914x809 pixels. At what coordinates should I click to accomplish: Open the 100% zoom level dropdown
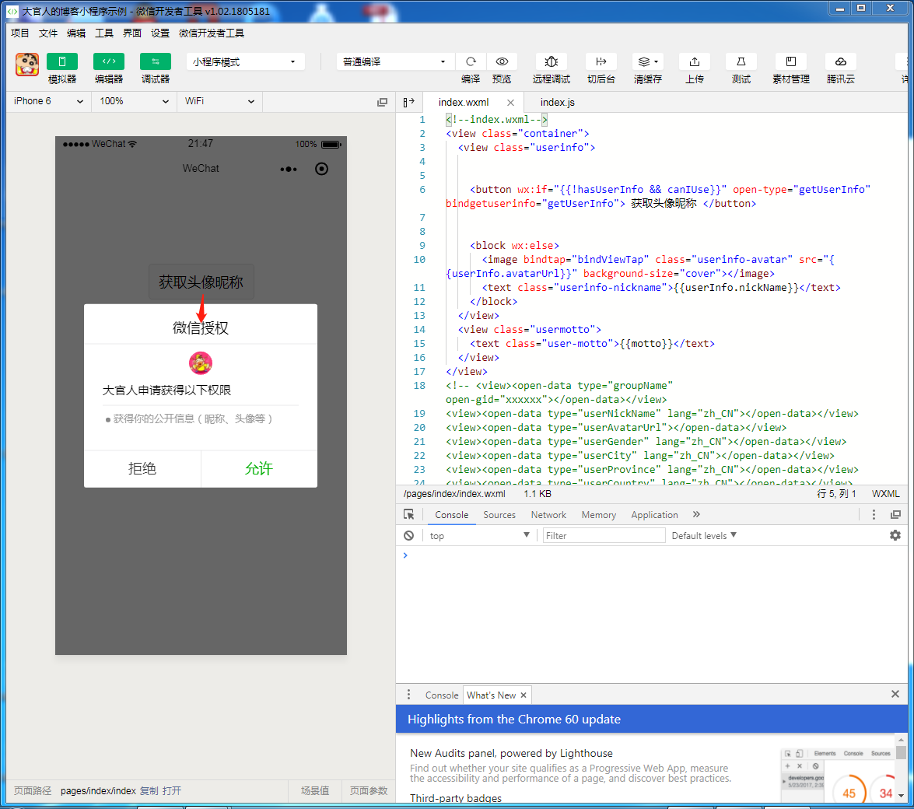click(134, 101)
